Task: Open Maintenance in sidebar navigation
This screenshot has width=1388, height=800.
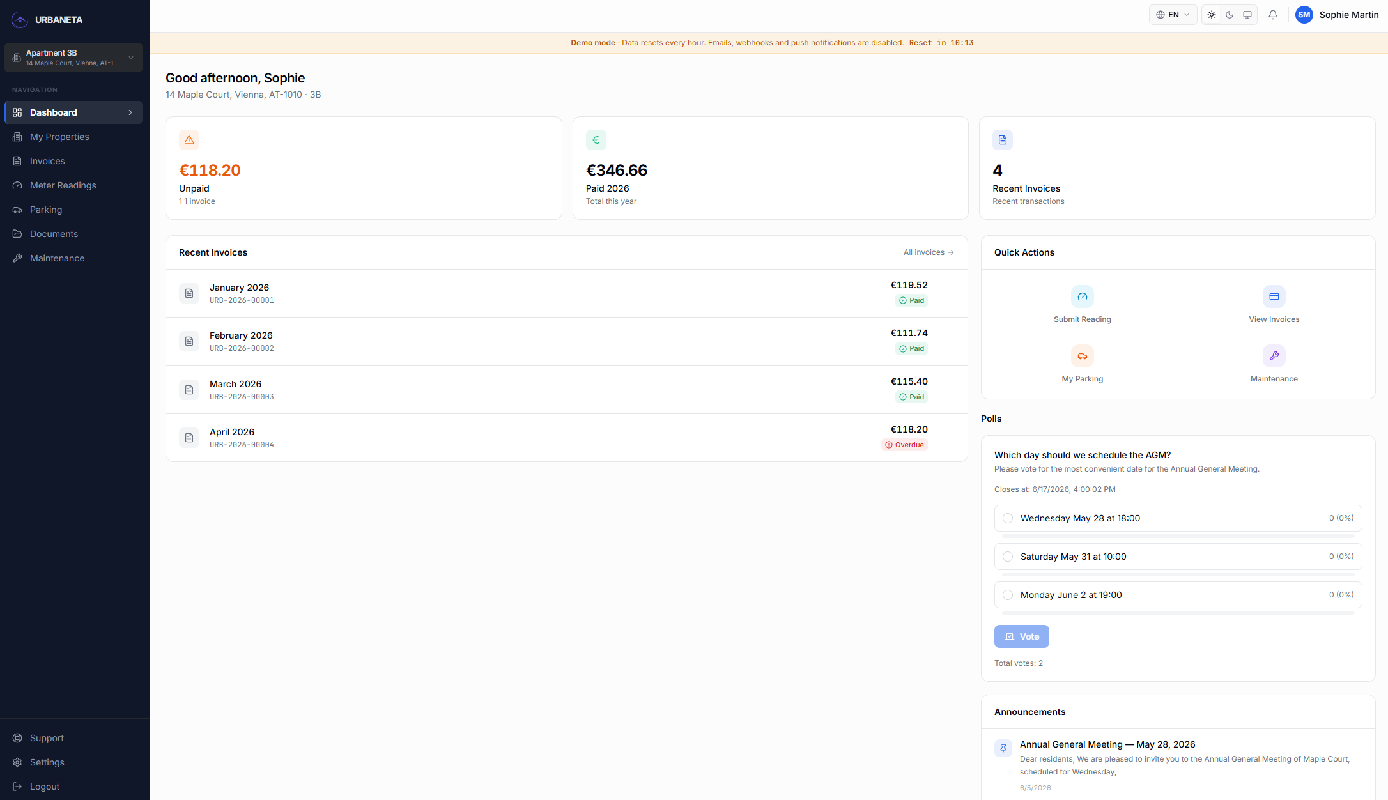Action: (x=73, y=258)
